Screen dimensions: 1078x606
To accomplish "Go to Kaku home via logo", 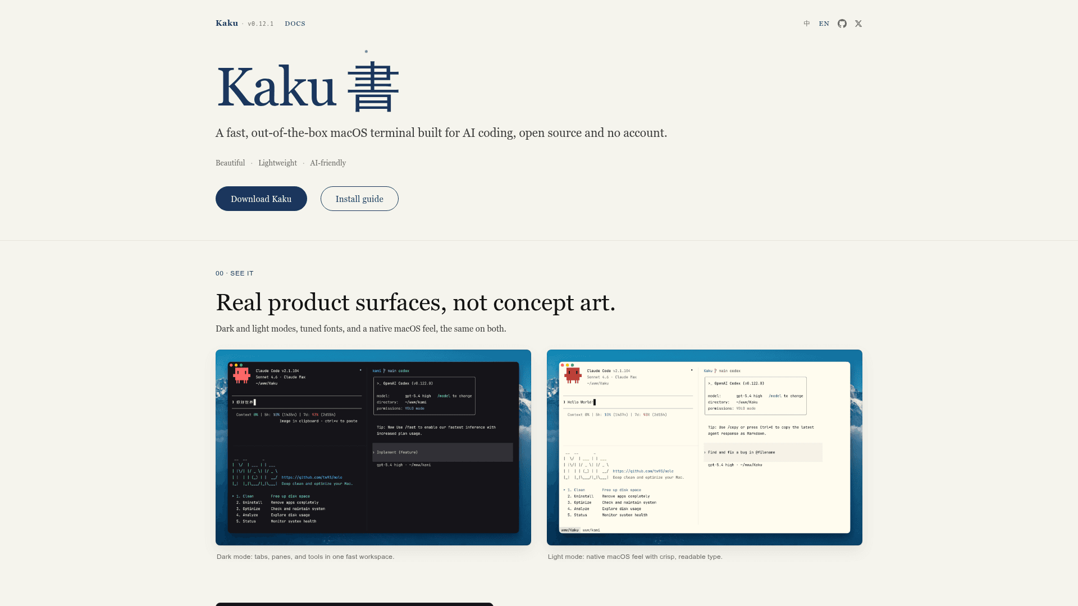I will (x=227, y=23).
